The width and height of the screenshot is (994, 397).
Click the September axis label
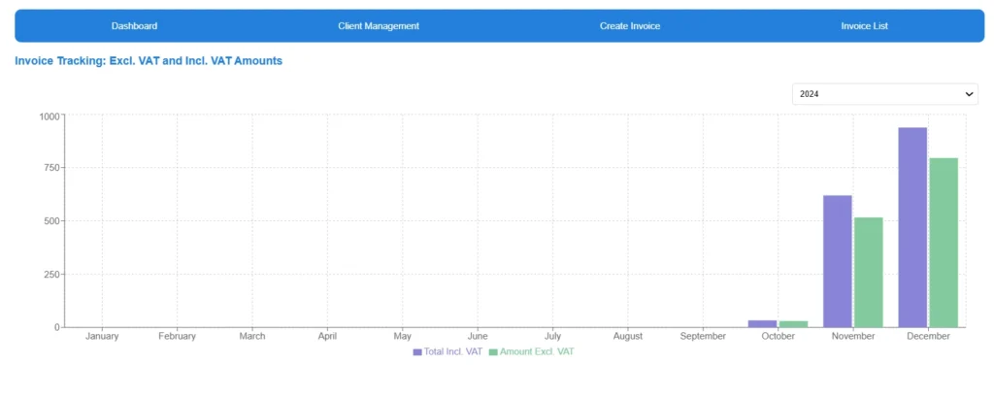click(703, 336)
